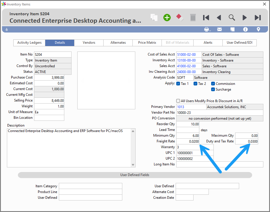Image resolution: width=270 pixels, height=212 pixels.
Task: Jump to first record icon
Action: tap(206, 18)
